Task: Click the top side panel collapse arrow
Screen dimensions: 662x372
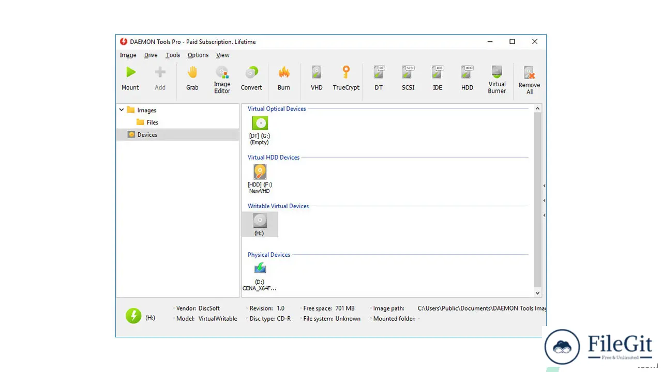Action: click(x=544, y=185)
